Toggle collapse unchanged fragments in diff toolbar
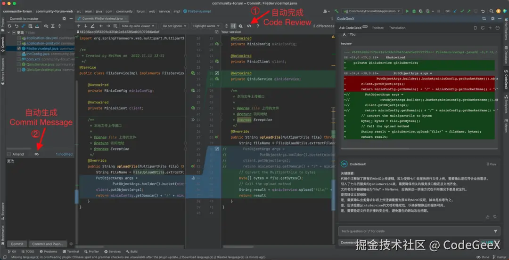The image size is (509, 260). pyautogui.click(x=226, y=26)
